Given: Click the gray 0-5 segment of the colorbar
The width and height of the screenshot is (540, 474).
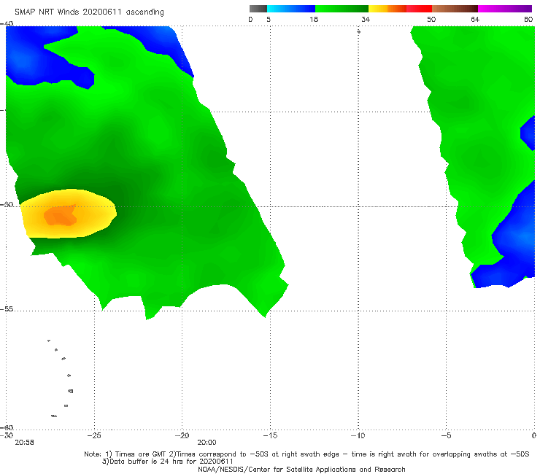Looking at the screenshot, I should [x=258, y=9].
